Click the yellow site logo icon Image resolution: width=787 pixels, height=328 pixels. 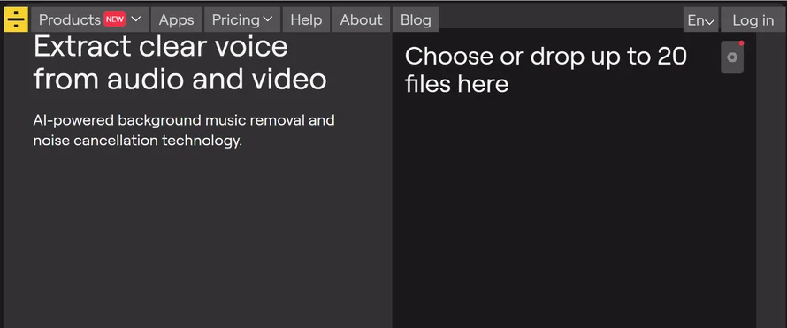coord(16,19)
